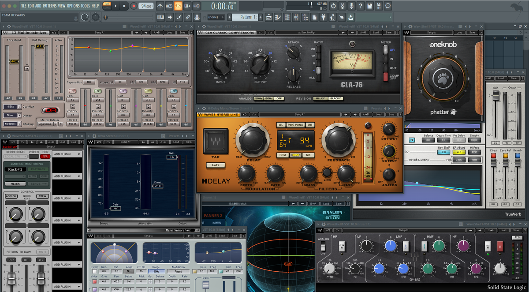Expand the topmost ADD PLUGIN slot
Screen dimensions: 529x292
click(x=67, y=154)
